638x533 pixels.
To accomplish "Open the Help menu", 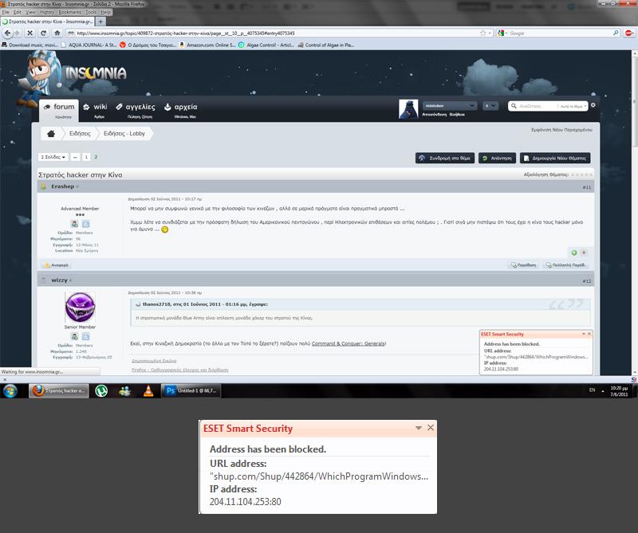I will [x=105, y=12].
